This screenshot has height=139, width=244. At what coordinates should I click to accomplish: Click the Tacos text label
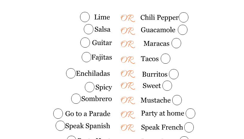pos(150,59)
